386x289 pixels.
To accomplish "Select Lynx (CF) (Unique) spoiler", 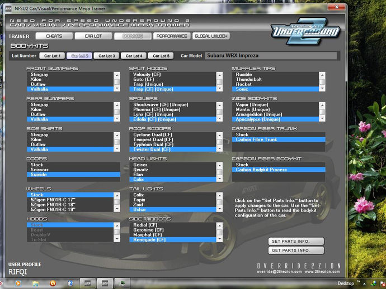I will coord(173,114).
